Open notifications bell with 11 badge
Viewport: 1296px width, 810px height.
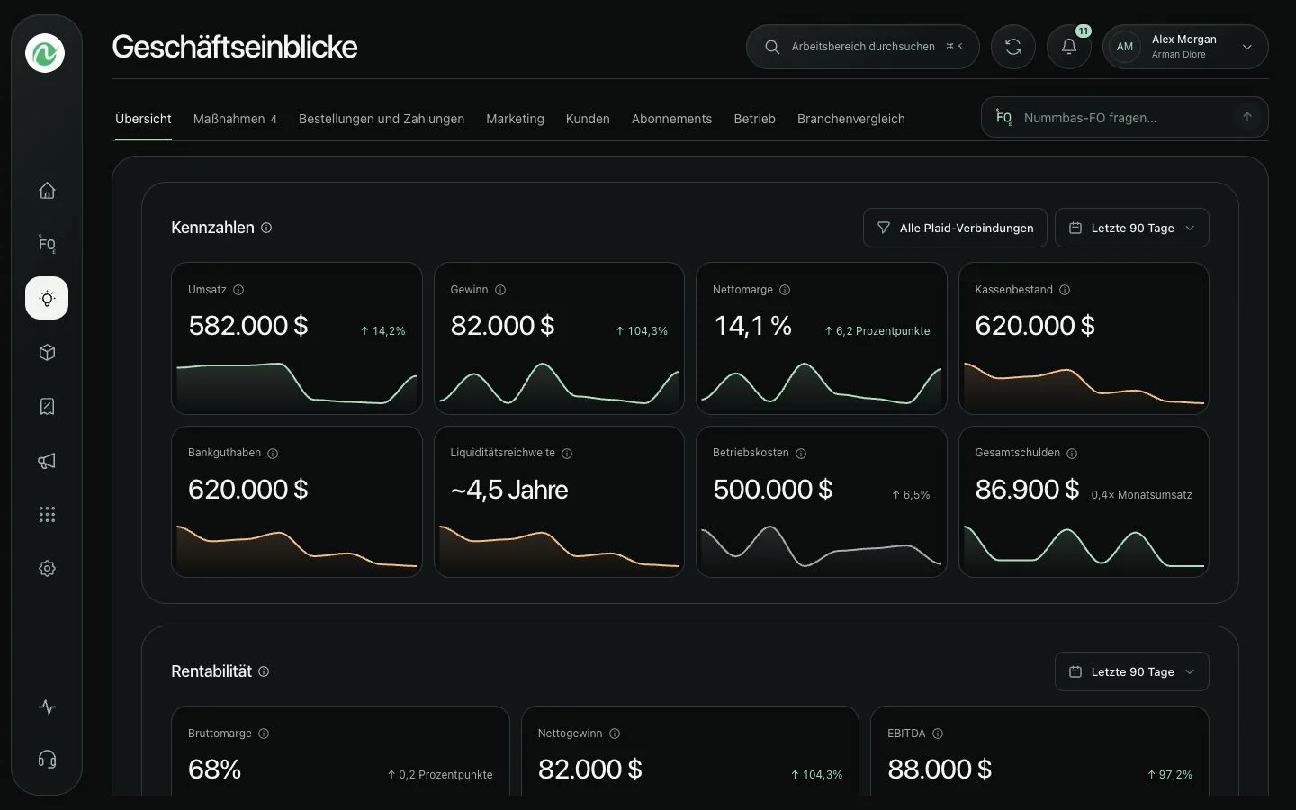click(1069, 47)
